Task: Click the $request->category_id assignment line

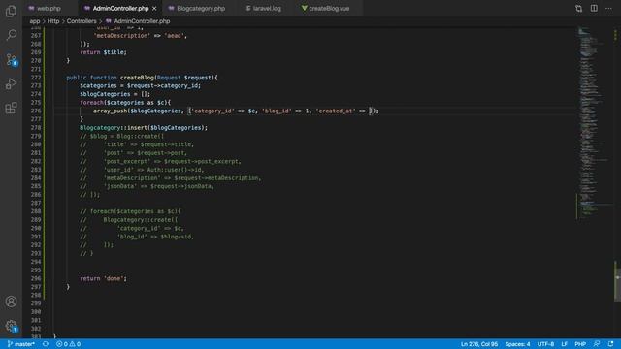Action: (140, 86)
